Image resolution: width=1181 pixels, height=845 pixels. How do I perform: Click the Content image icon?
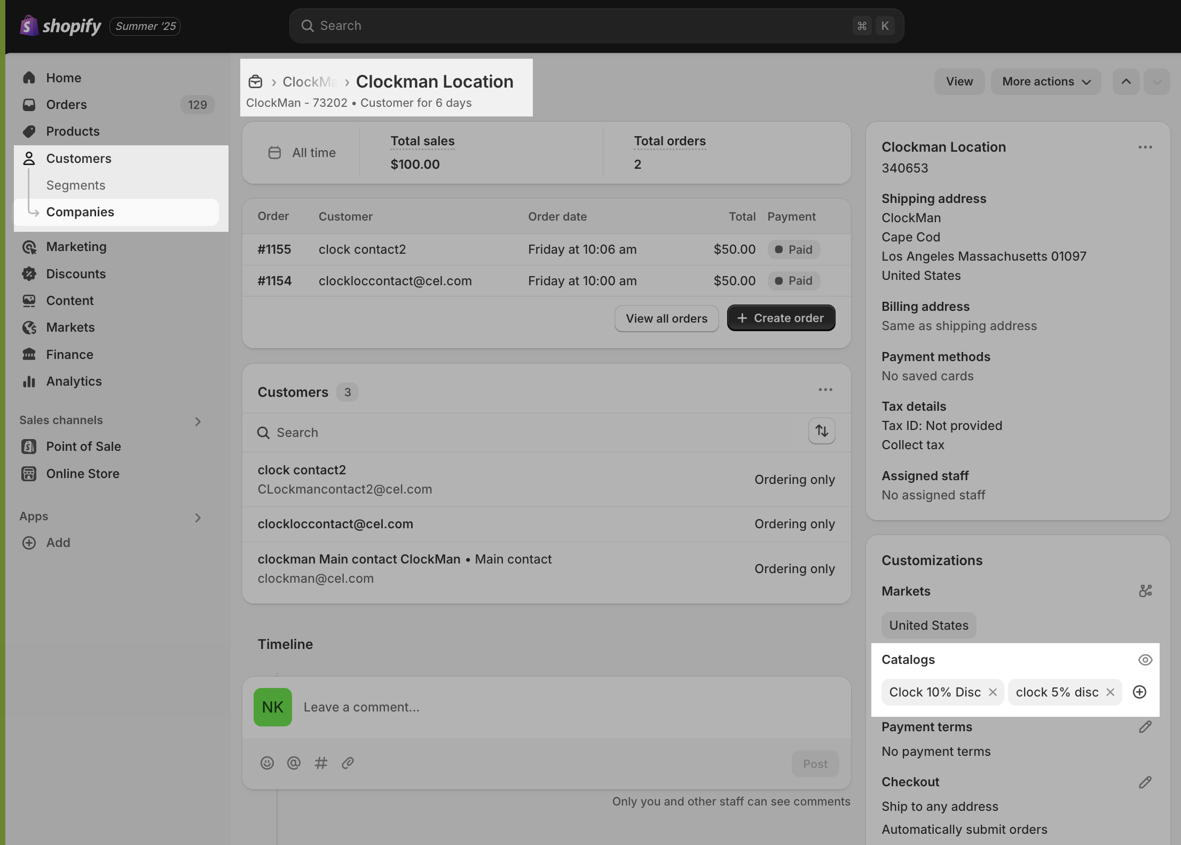coord(29,301)
